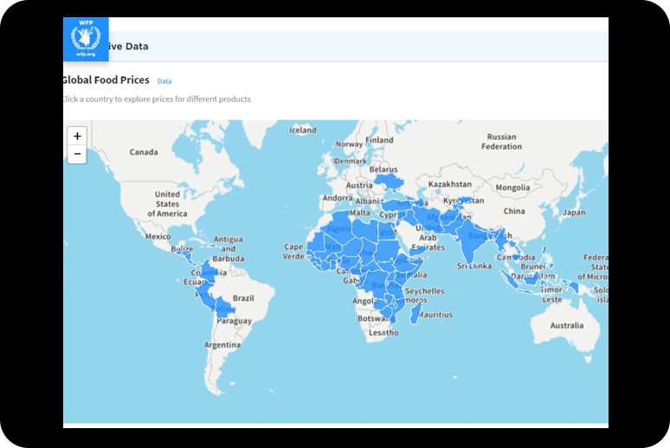The height and width of the screenshot is (448, 670).
Task: Select Mongolia on the map
Action: (512, 188)
